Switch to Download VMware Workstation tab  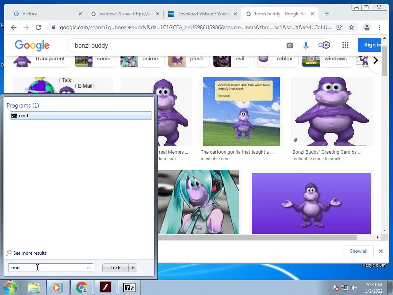(203, 14)
